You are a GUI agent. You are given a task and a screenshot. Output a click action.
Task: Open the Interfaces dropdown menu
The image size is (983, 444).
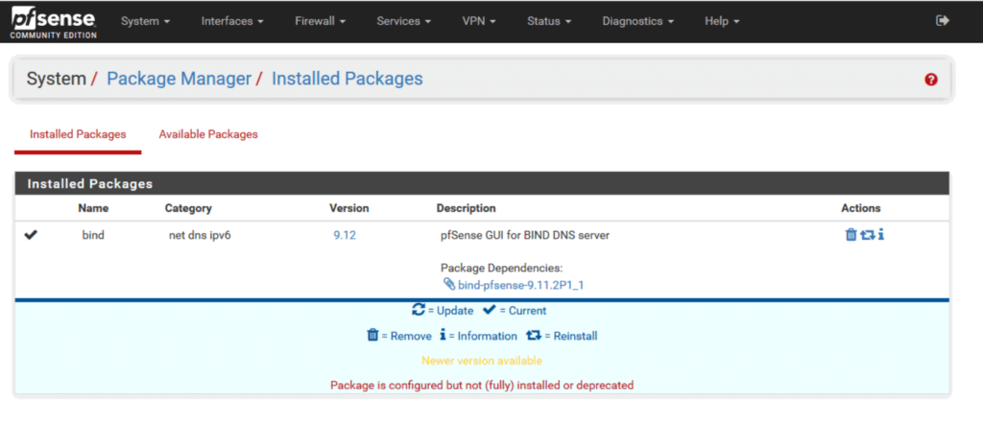point(232,21)
